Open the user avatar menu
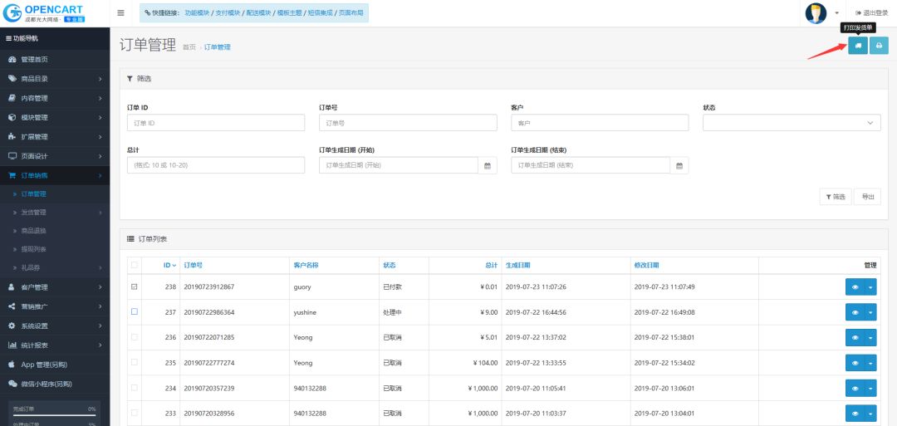The width and height of the screenshot is (897, 426). click(x=816, y=12)
